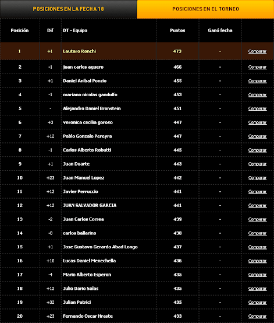
Task: Click Comparar for Julio Dario Salas
Action: [x=257, y=289]
